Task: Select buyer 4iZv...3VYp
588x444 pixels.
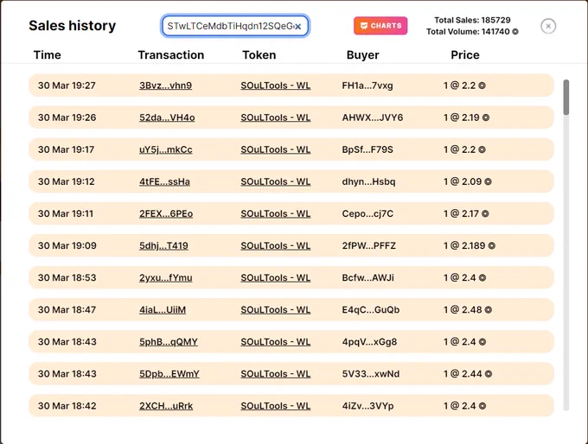Action: 367,406
